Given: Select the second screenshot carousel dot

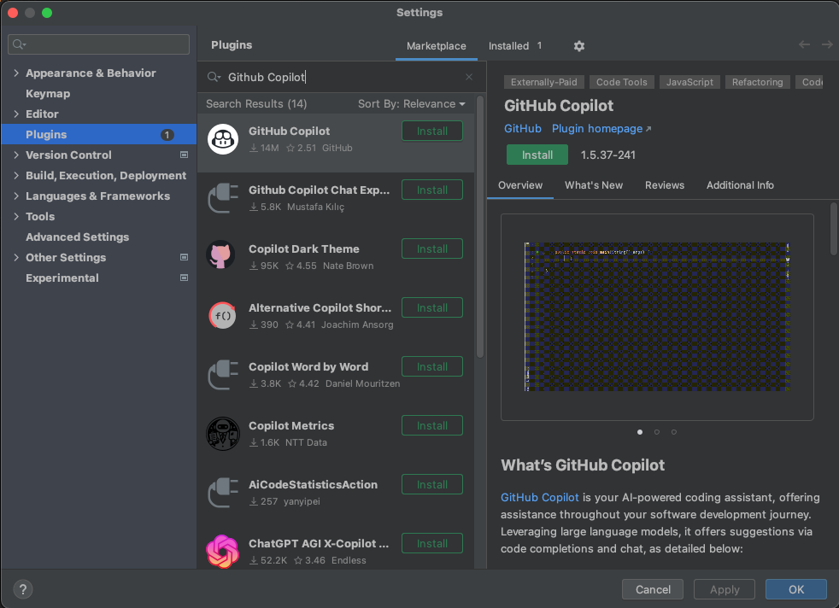Looking at the screenshot, I should coord(657,432).
